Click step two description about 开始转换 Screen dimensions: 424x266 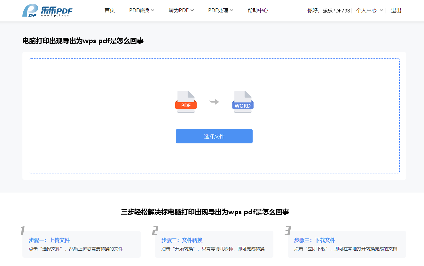[x=213, y=249]
